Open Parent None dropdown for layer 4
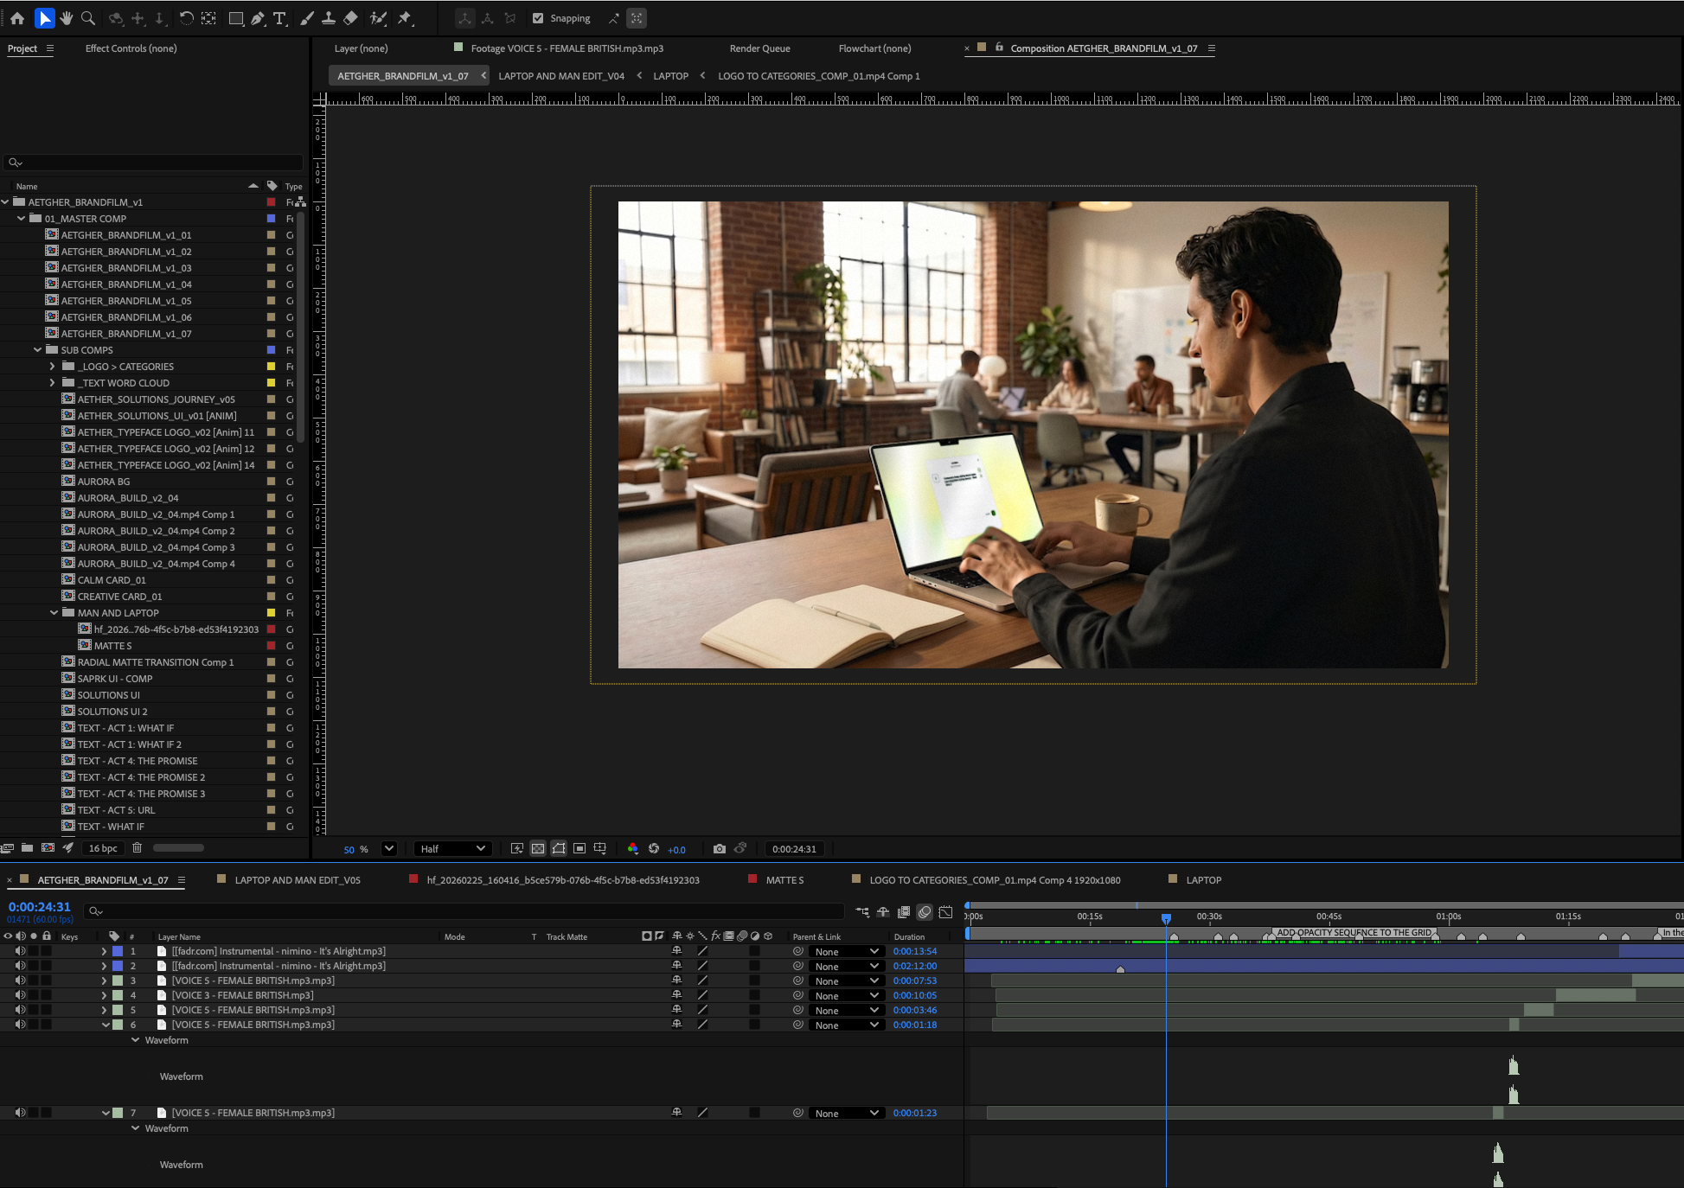This screenshot has width=1684, height=1188. [846, 996]
